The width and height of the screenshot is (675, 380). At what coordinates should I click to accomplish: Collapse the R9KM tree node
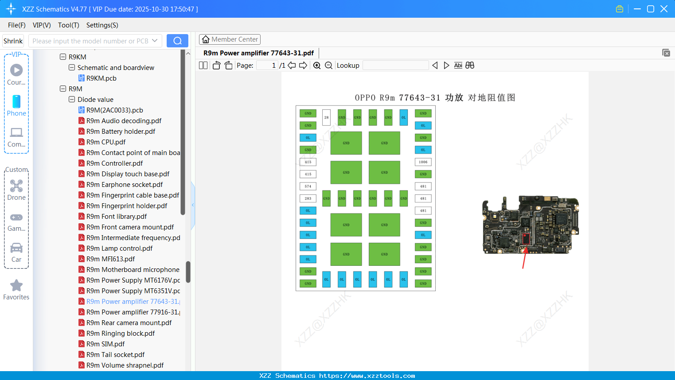[63, 57]
